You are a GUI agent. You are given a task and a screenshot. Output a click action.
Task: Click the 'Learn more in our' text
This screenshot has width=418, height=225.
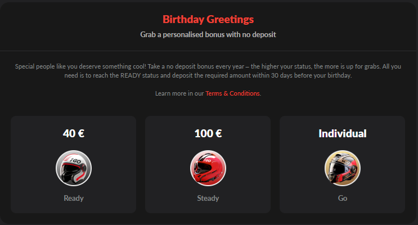(179, 93)
